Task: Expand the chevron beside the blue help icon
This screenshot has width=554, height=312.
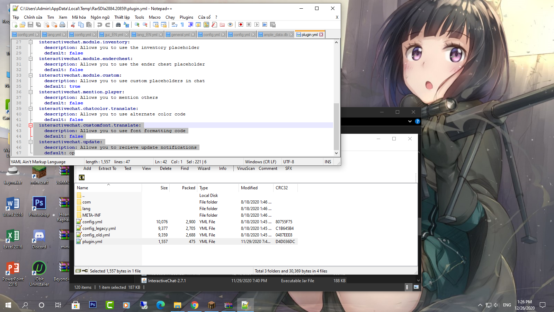Action: [410, 121]
